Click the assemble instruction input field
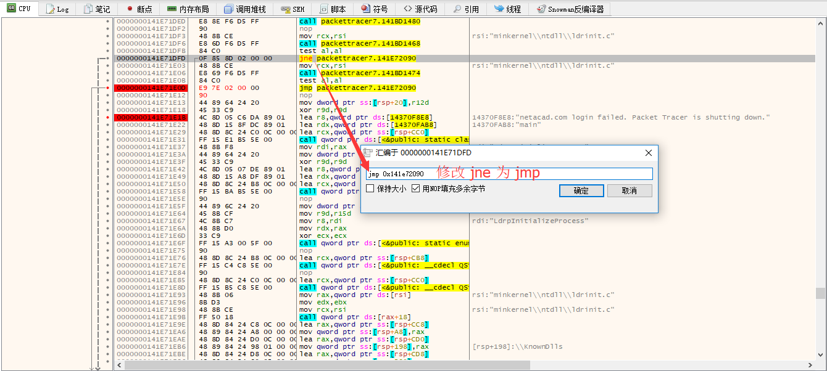827x371 pixels. 509,174
